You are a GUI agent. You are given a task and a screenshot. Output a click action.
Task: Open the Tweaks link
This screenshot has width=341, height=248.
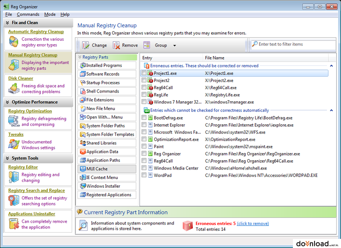(16, 134)
